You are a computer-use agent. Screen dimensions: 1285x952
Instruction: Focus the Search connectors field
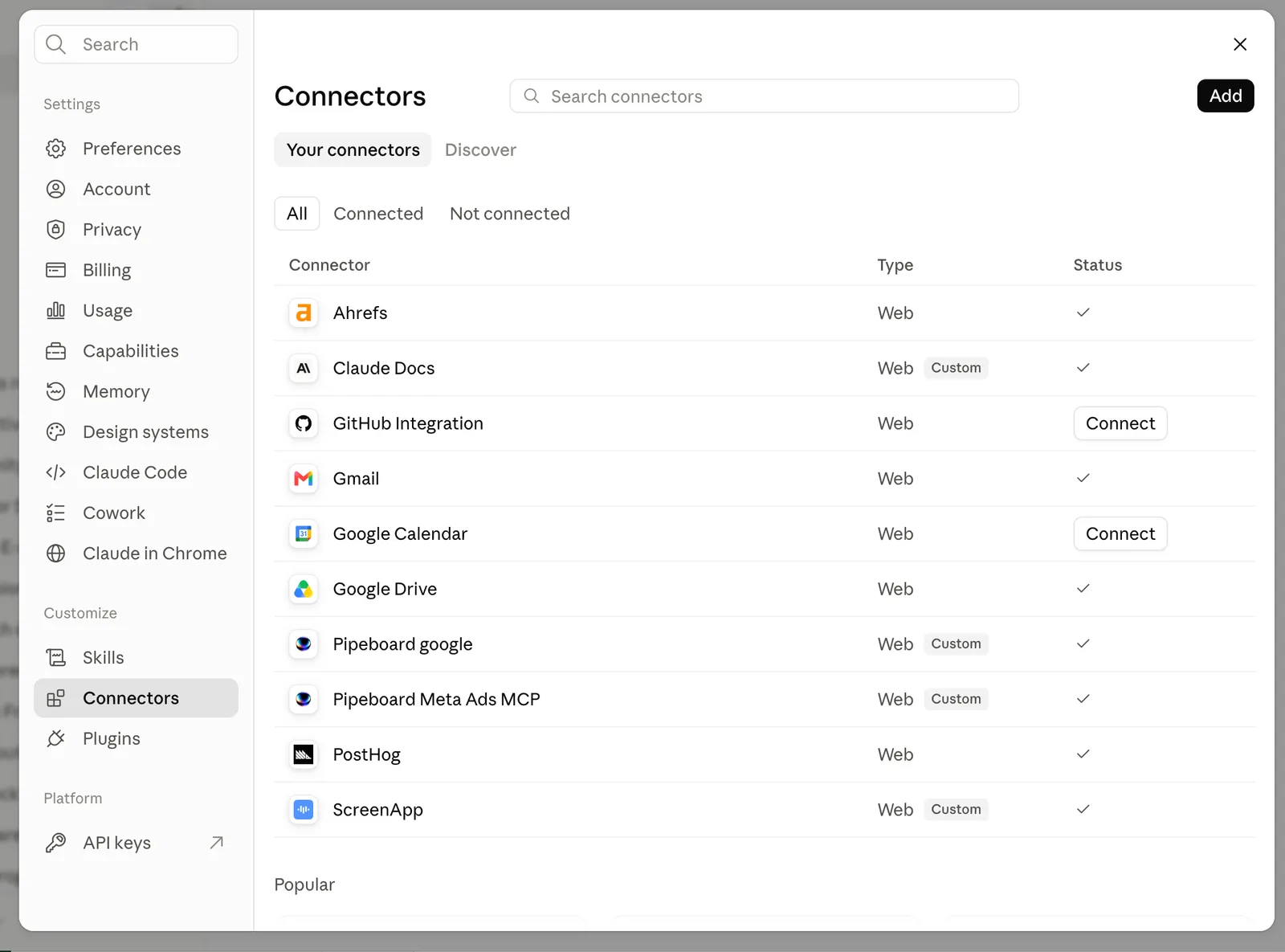765,96
